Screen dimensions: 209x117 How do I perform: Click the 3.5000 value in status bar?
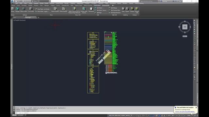[188, 116]
